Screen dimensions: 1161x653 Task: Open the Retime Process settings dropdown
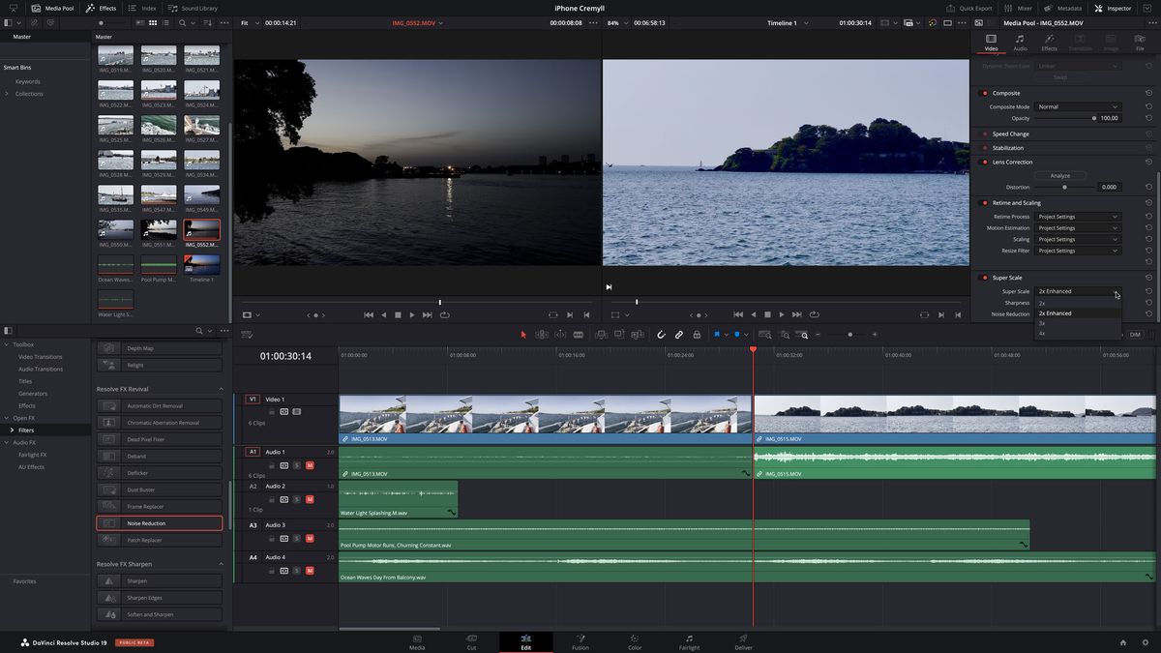tap(1077, 216)
